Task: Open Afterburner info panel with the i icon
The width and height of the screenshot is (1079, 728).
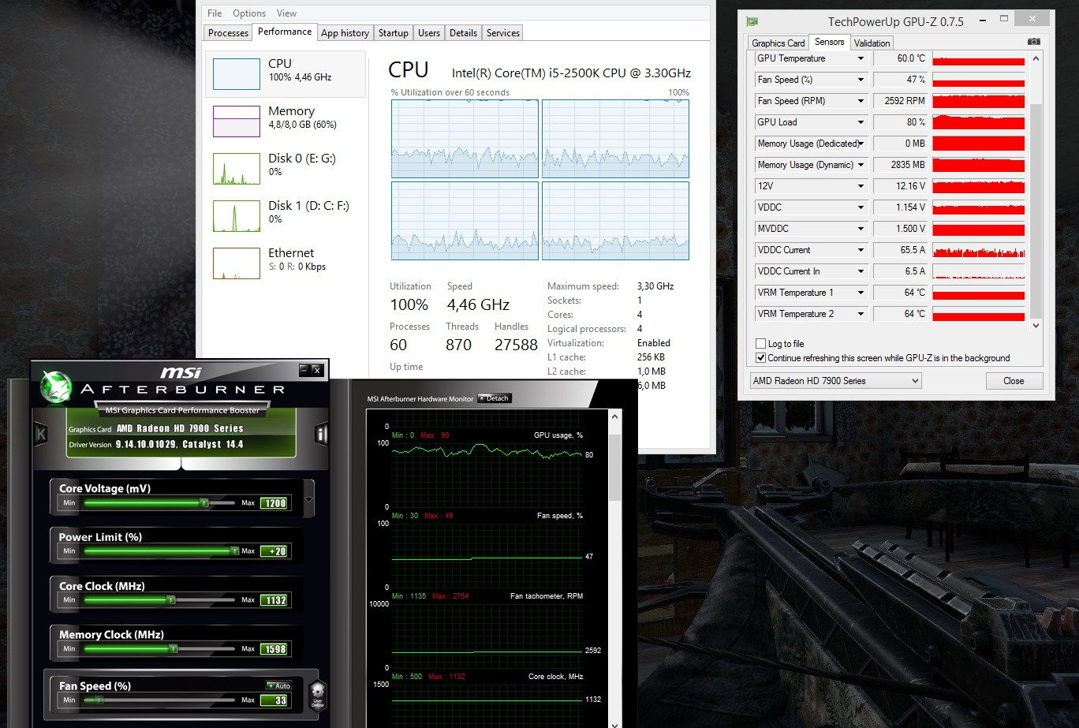Action: pos(321,435)
